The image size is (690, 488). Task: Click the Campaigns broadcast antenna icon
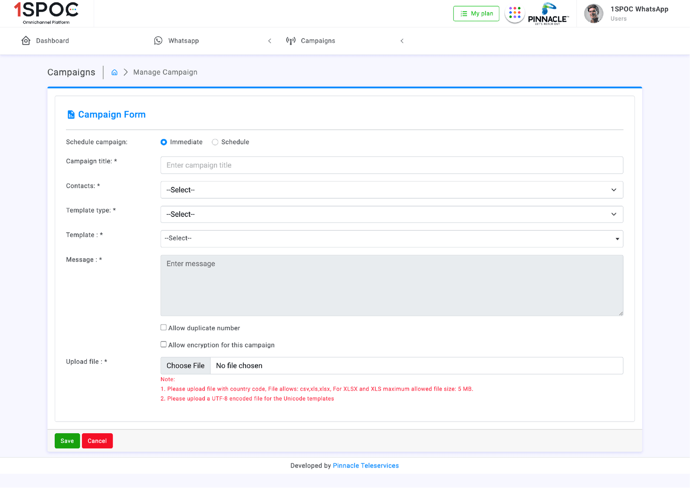pyautogui.click(x=291, y=41)
